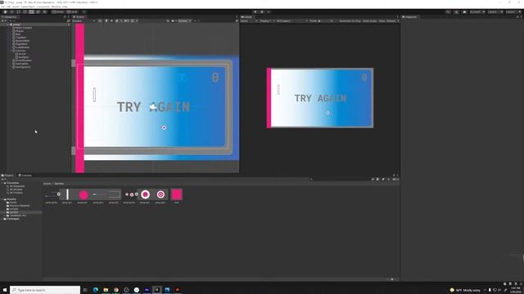Image resolution: width=524 pixels, height=294 pixels.
Task: Toggle the Stats overlay
Action: 382,21
